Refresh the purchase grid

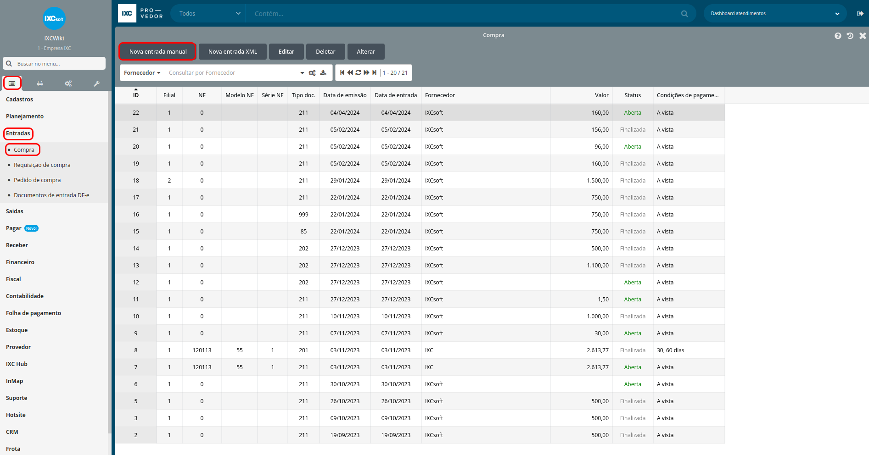pyautogui.click(x=358, y=72)
